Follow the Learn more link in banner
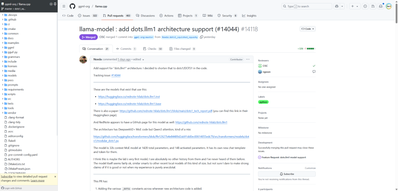 pyautogui.click(x=38, y=181)
